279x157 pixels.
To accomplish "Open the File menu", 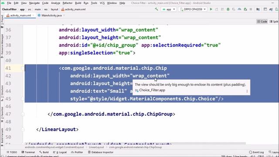I will 9,3.
